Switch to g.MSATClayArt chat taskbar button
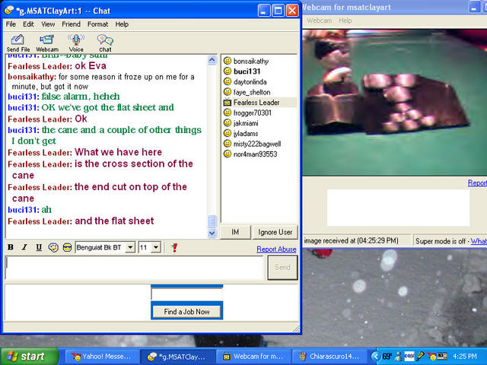This screenshot has width=487, height=365. pyautogui.click(x=177, y=357)
